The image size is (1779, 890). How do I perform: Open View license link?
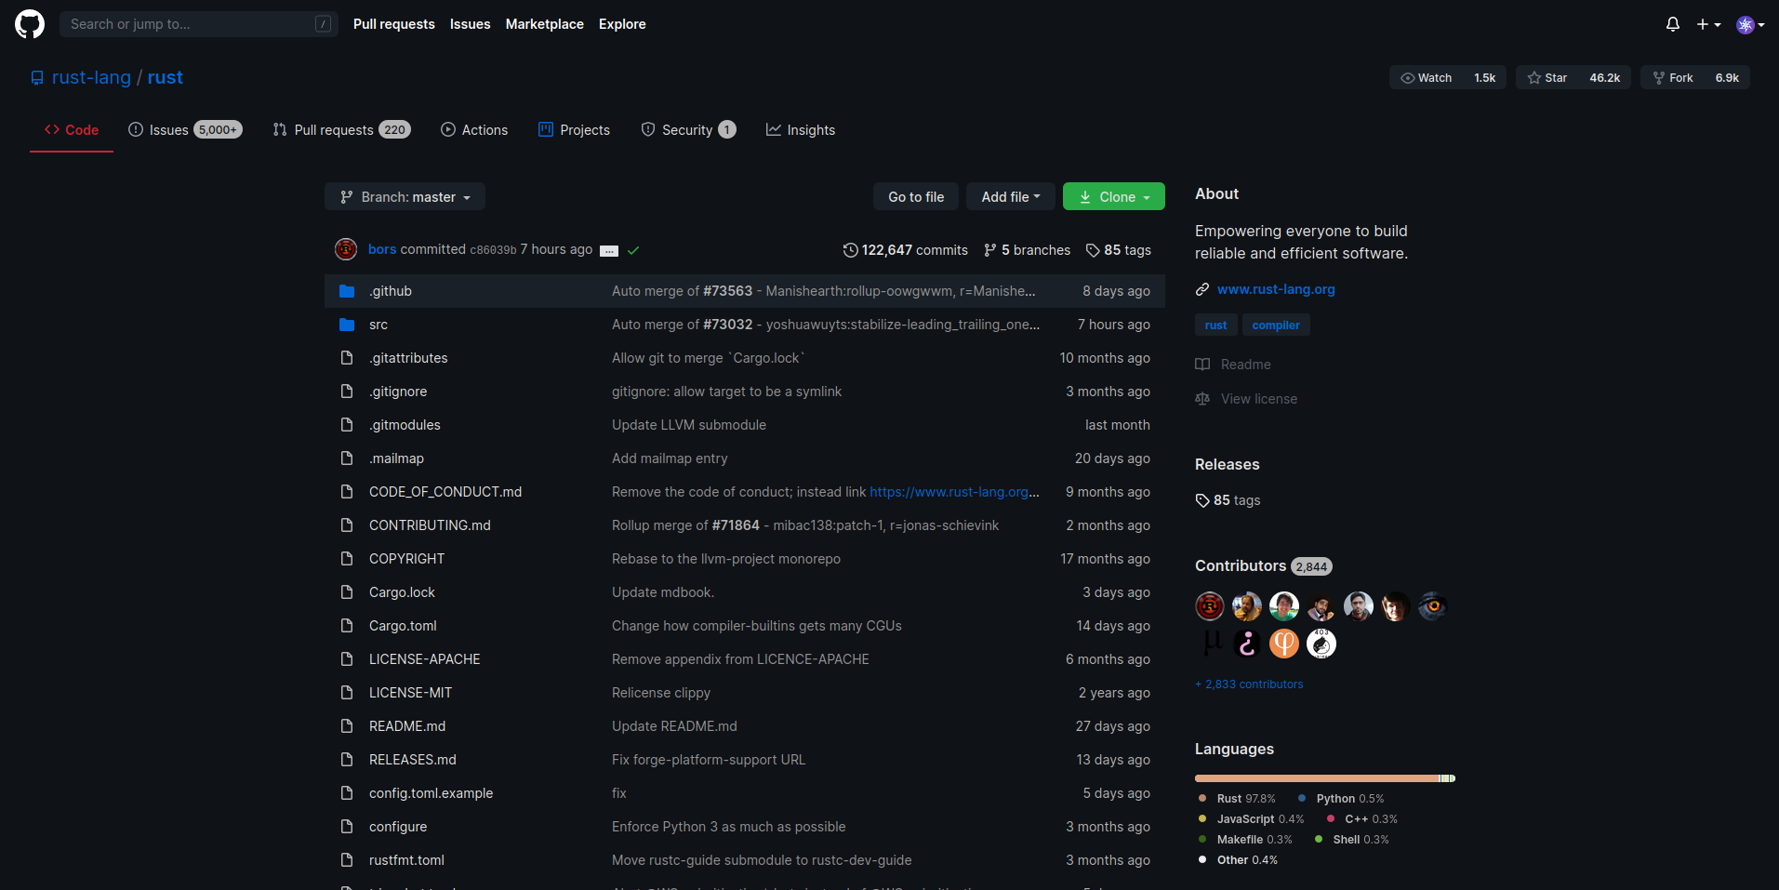click(1259, 399)
